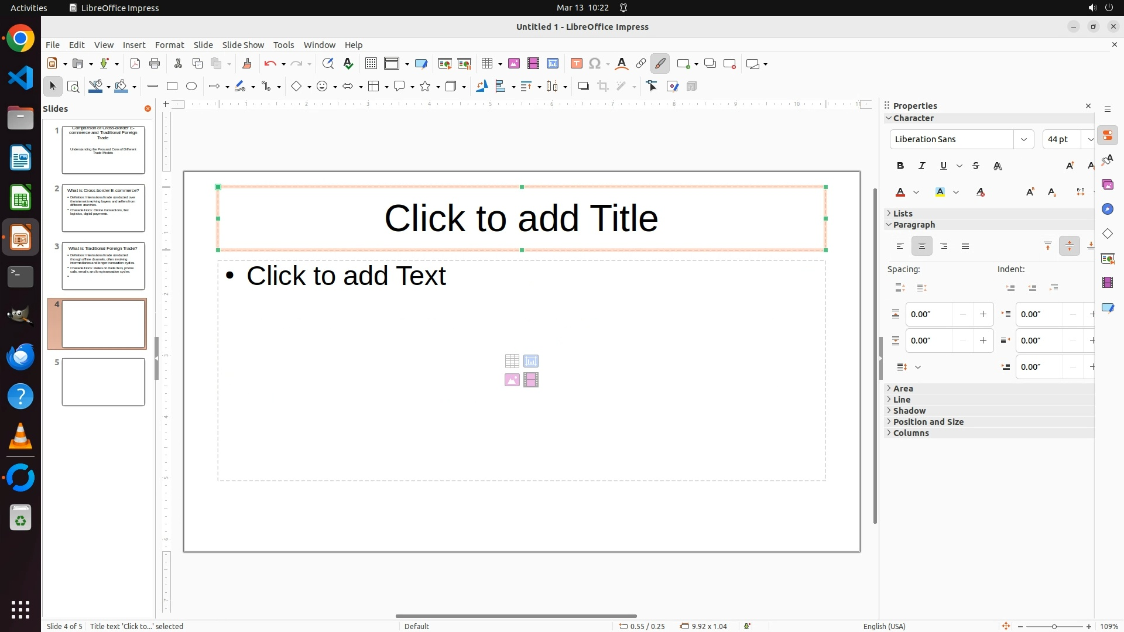Toggle the Display Grid icon

371,64
